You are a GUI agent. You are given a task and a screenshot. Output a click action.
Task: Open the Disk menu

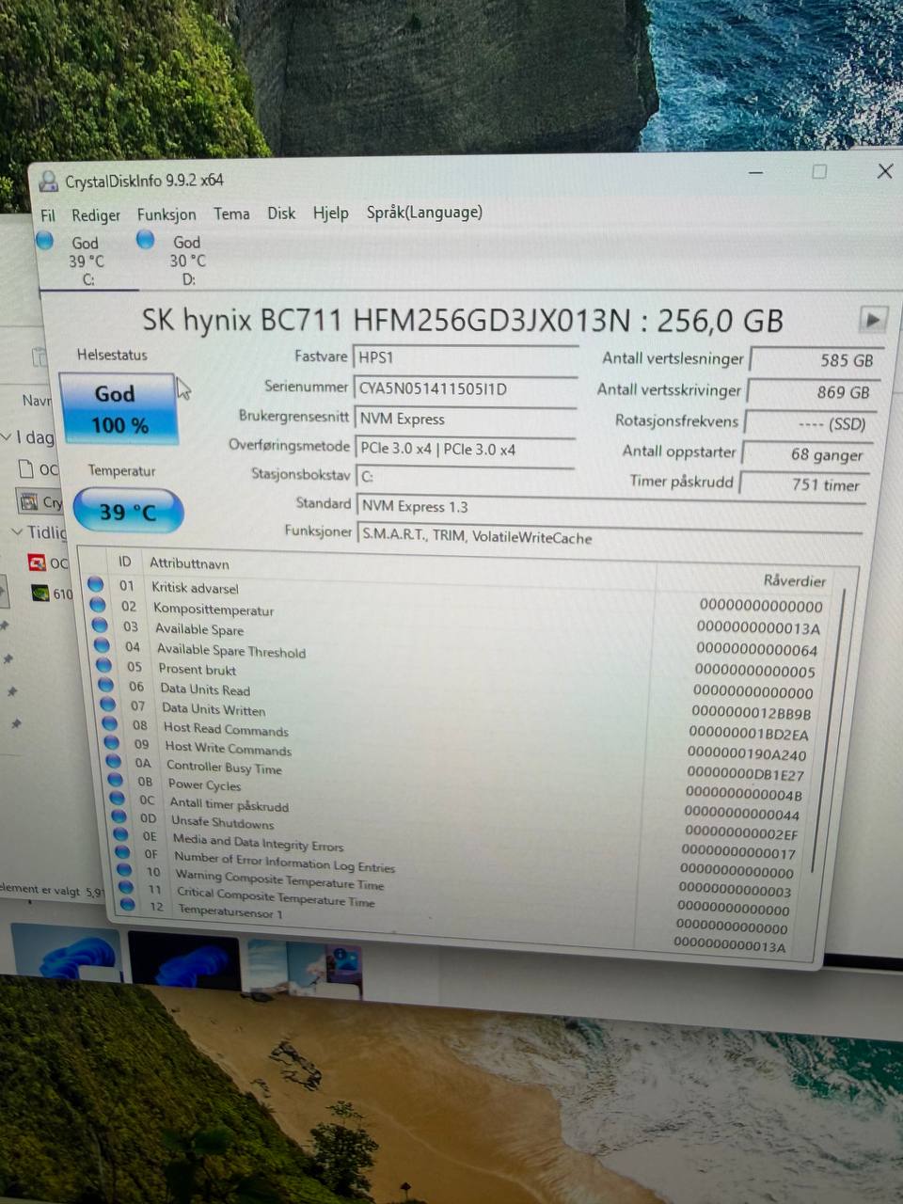pos(281,214)
